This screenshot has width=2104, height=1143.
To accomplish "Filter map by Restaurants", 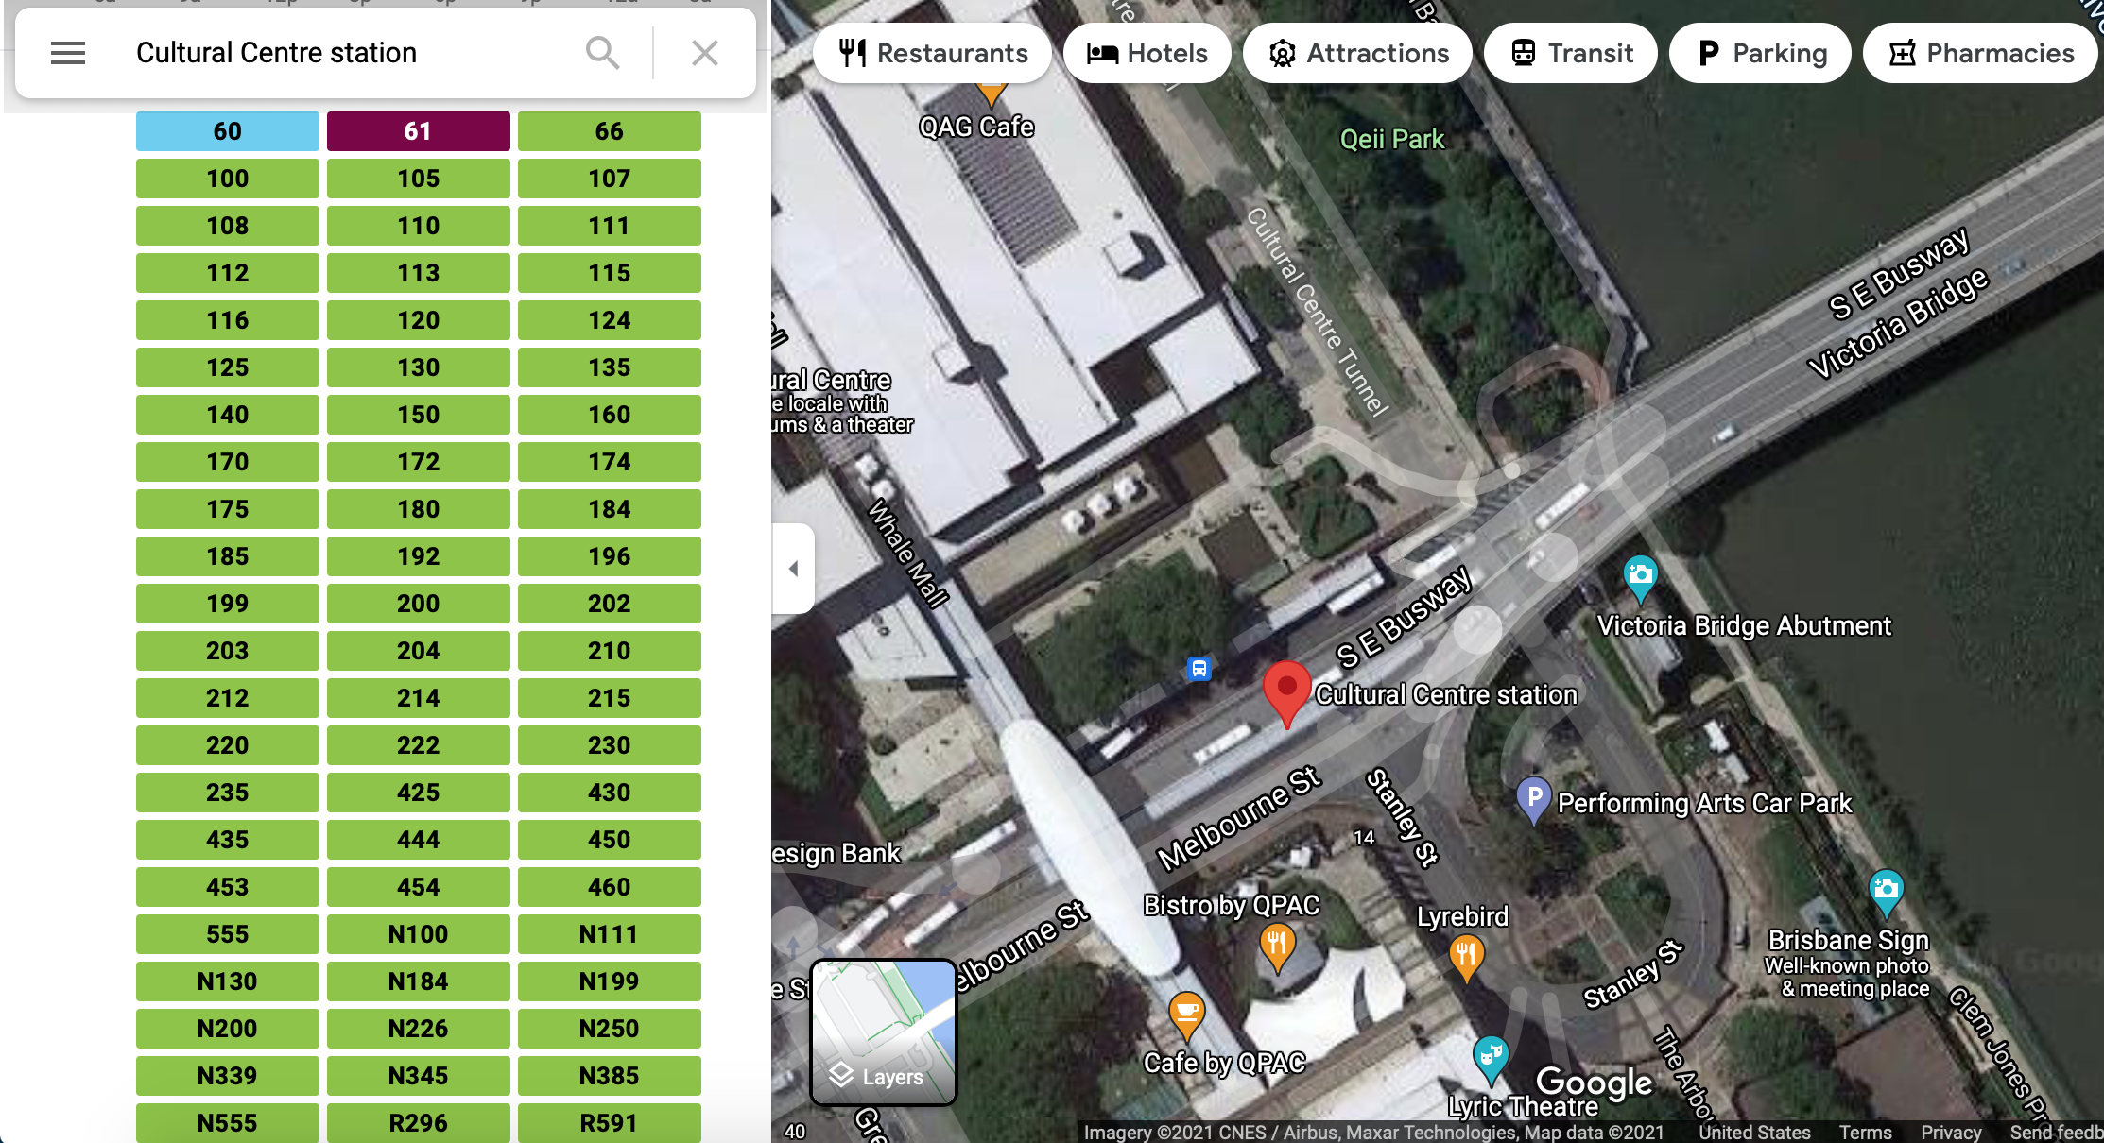I will click(933, 53).
